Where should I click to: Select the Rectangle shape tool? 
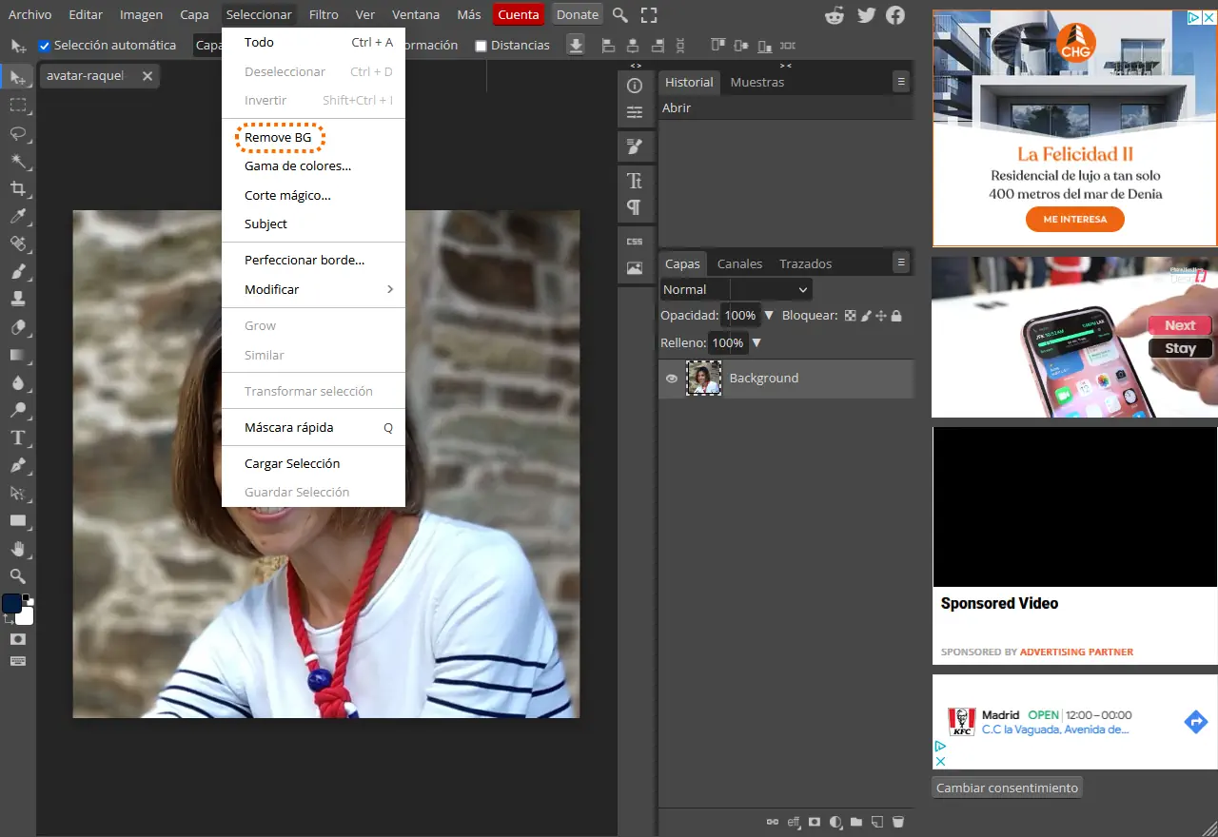click(x=17, y=520)
